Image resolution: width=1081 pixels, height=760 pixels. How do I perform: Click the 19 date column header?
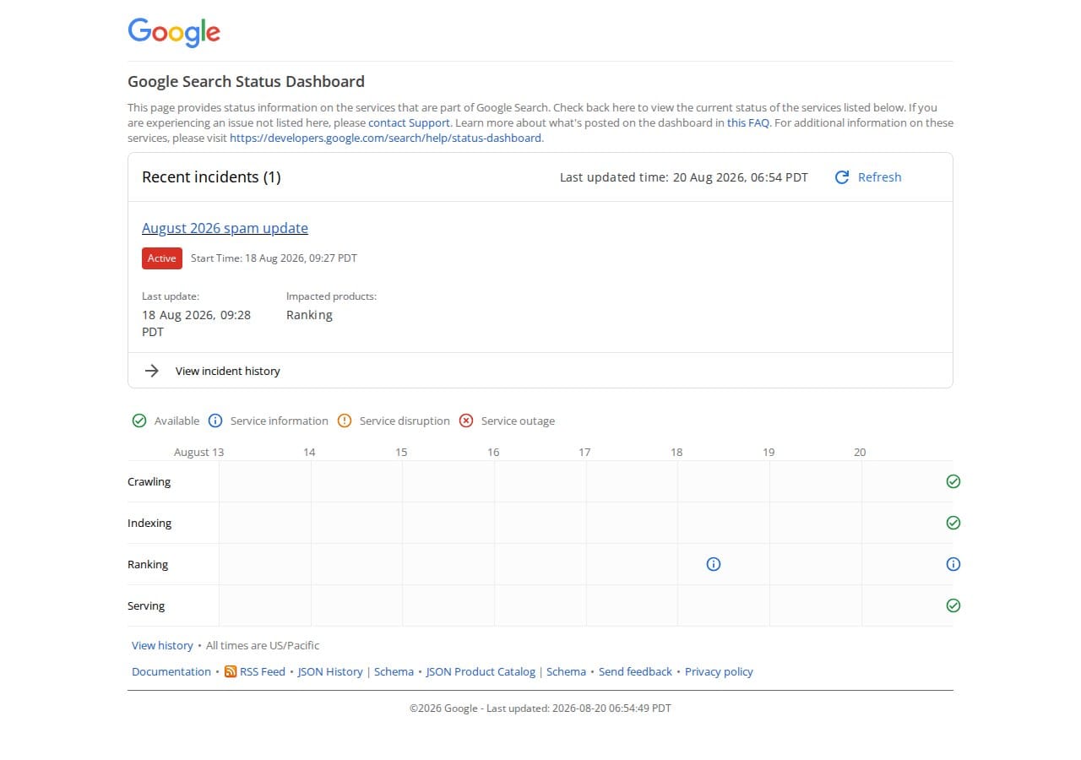pyautogui.click(x=769, y=452)
